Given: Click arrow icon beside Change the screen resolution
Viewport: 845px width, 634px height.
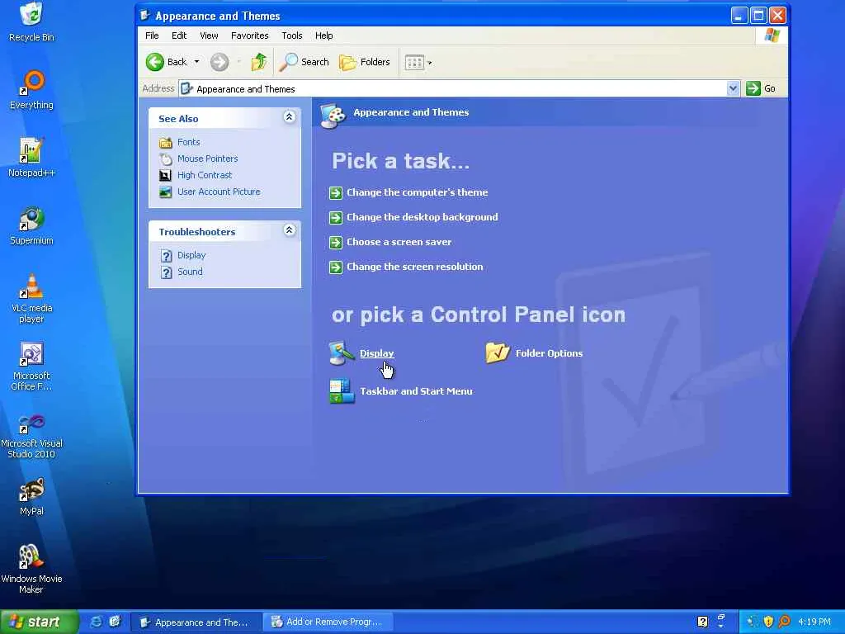Looking at the screenshot, I should point(336,267).
